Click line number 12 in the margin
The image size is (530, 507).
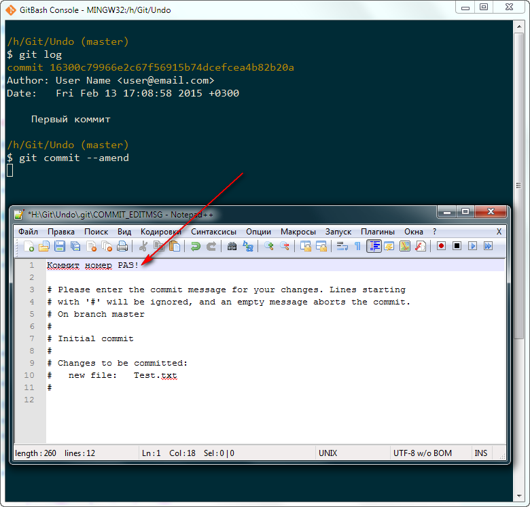[29, 400]
